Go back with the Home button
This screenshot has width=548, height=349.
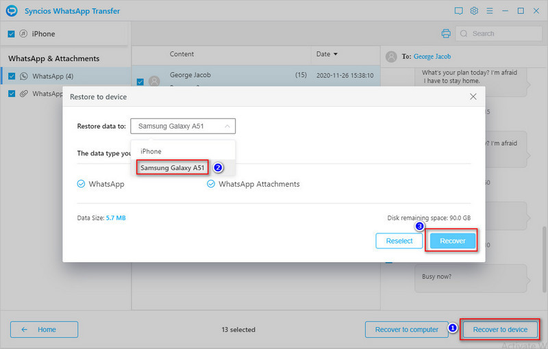(x=44, y=329)
